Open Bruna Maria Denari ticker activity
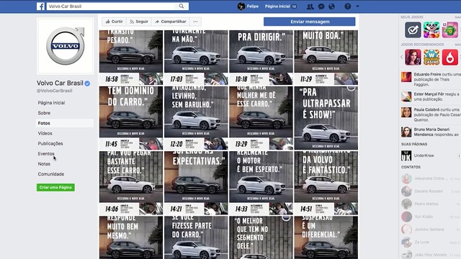Screen dimensions: 461x259 coord(430,132)
